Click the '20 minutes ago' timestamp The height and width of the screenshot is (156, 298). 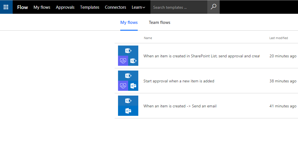tap(283, 56)
